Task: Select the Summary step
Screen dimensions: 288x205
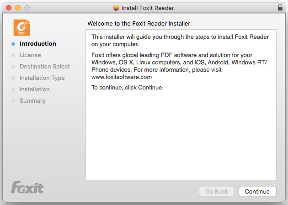Action: point(33,100)
